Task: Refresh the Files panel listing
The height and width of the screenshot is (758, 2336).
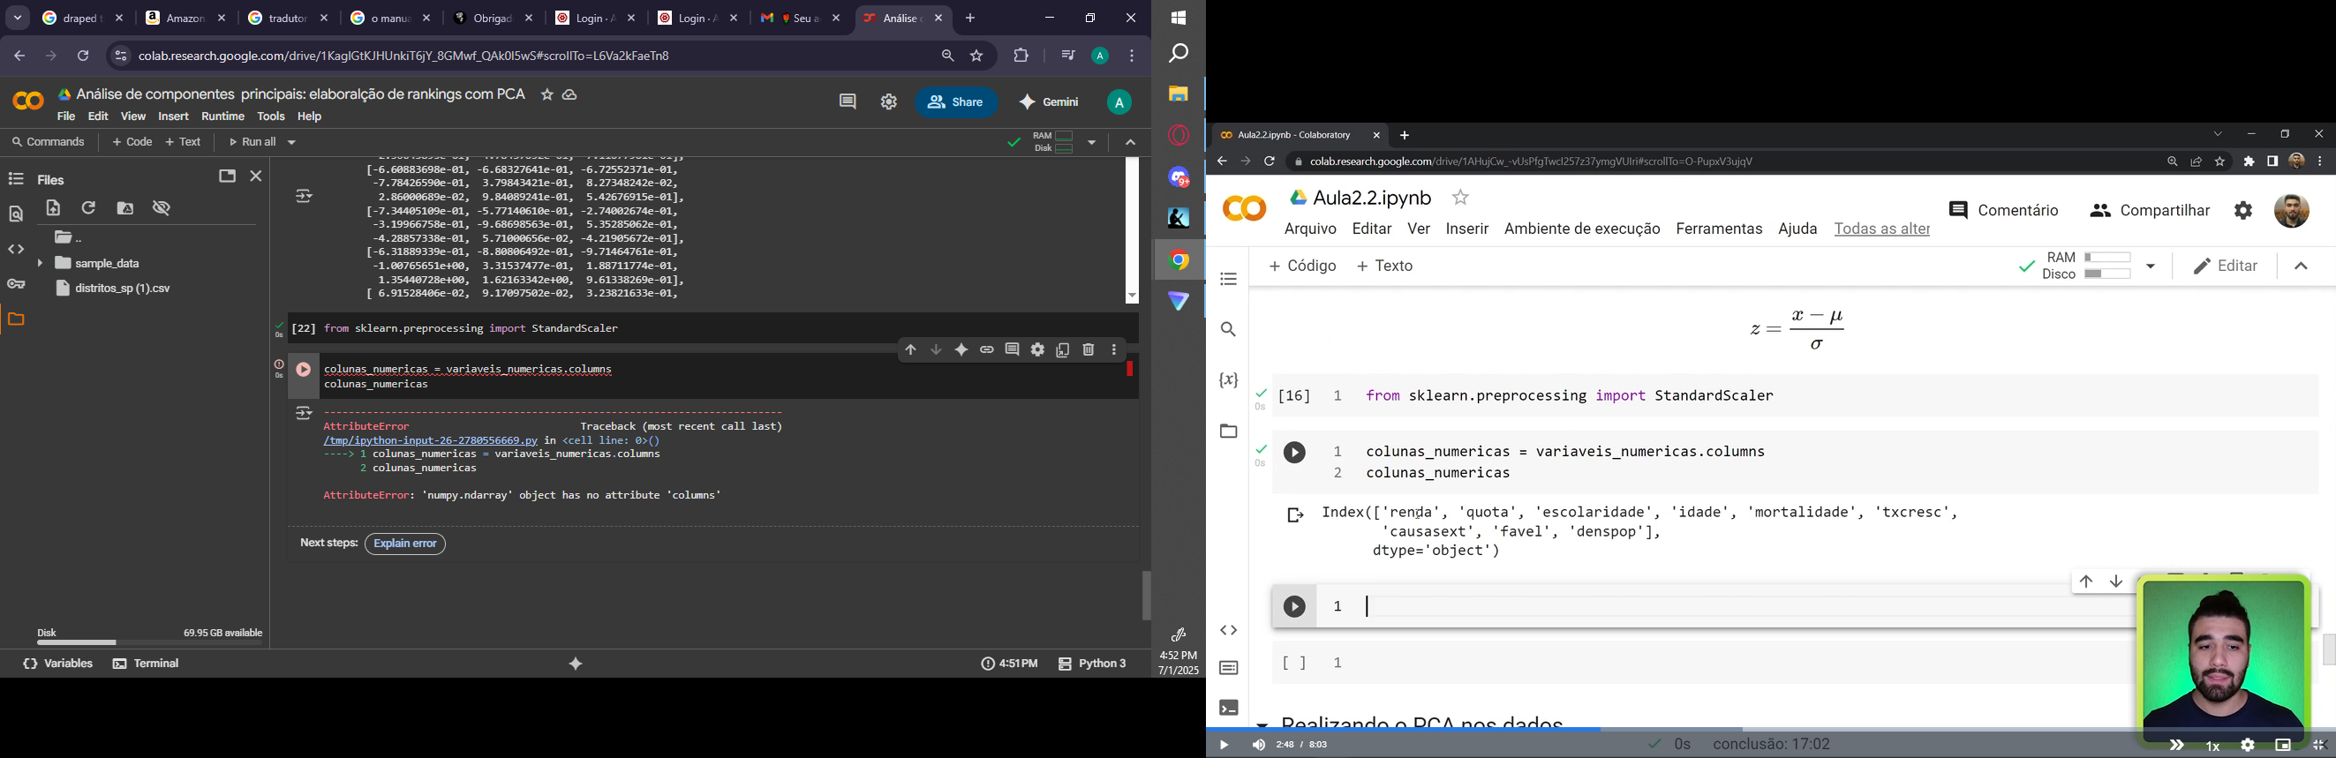Action: 89,208
